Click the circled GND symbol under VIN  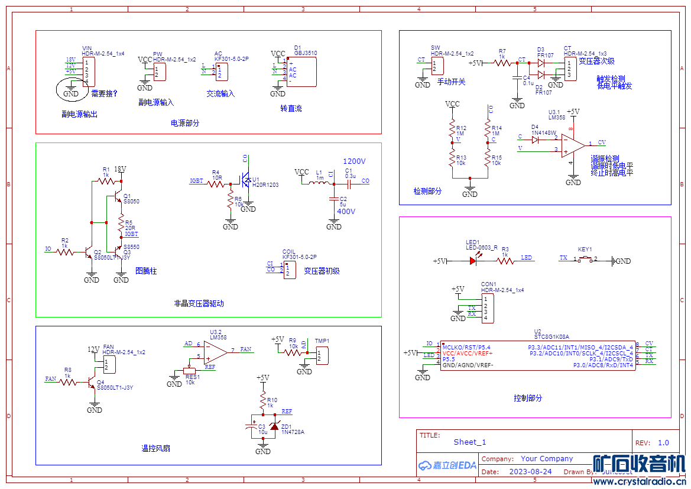(71, 89)
